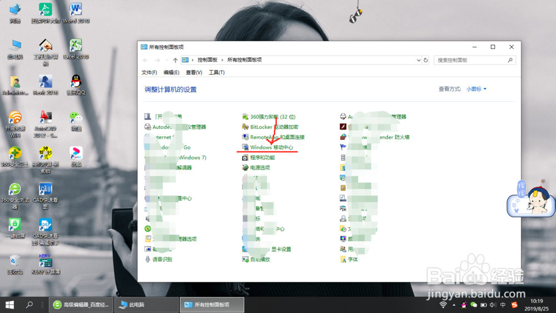Open the 编辑(E) menu
Image resolution: width=556 pixels, height=313 pixels.
coord(171,72)
